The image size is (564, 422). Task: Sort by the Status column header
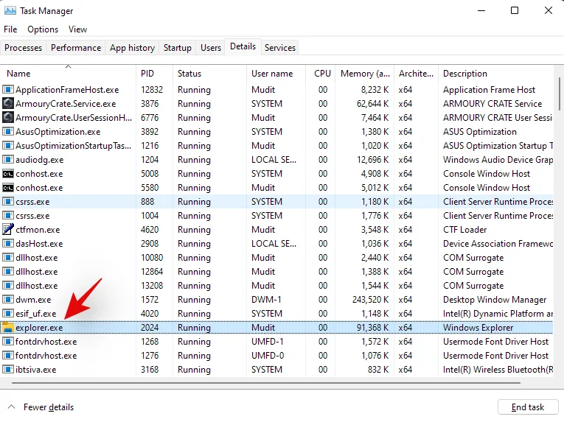(x=209, y=74)
